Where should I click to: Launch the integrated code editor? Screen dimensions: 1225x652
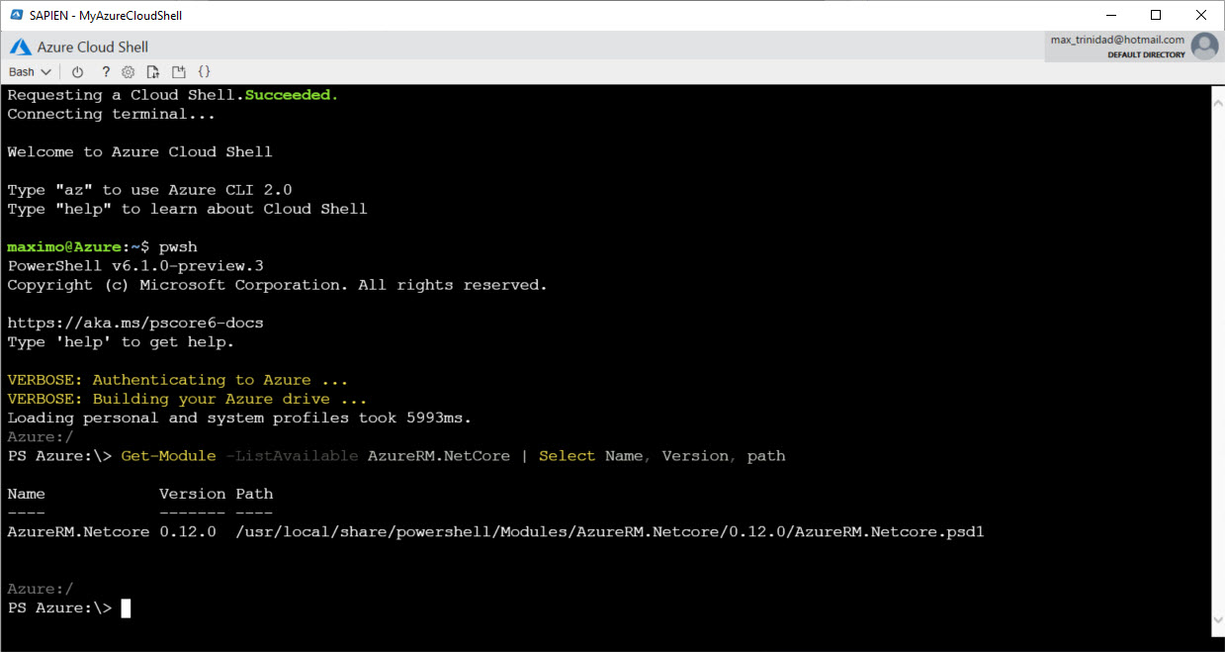pos(205,71)
